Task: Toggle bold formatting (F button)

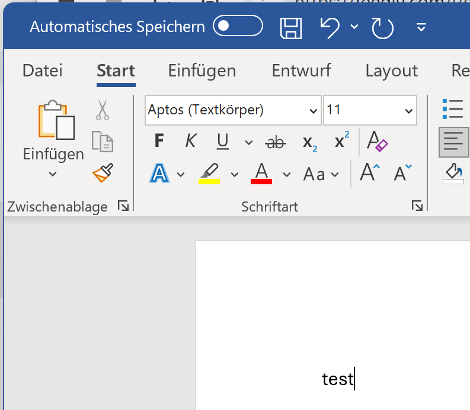Action: pos(159,141)
